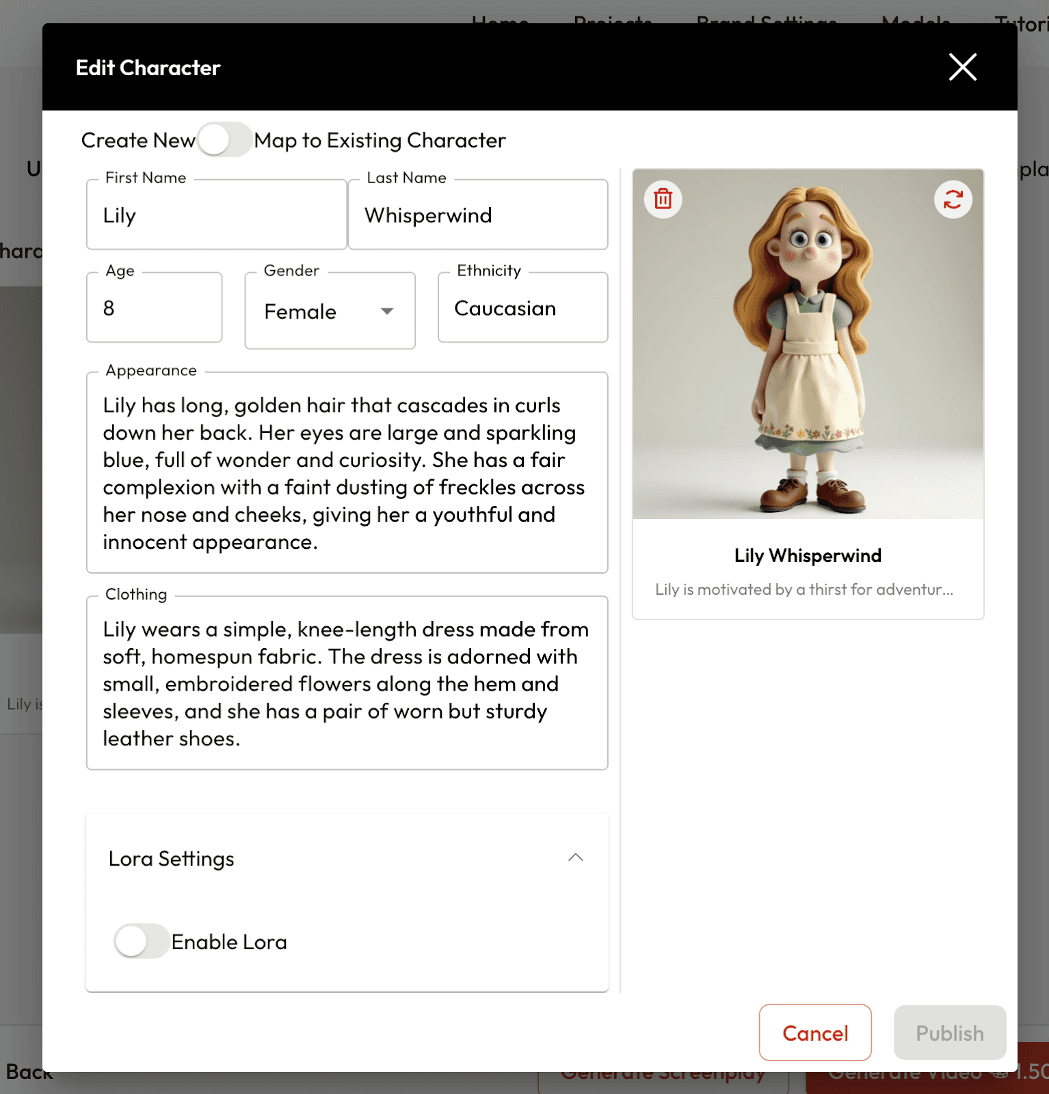Screen dimensions: 1049x1094
Task: Delete the Lily character image with the trash icon
Action: 663,199
